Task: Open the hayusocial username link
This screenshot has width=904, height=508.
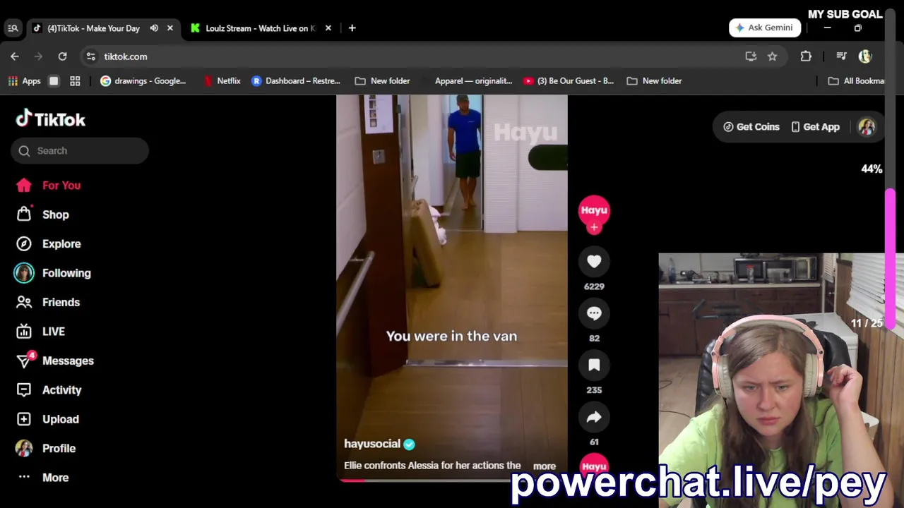Action: (x=372, y=444)
